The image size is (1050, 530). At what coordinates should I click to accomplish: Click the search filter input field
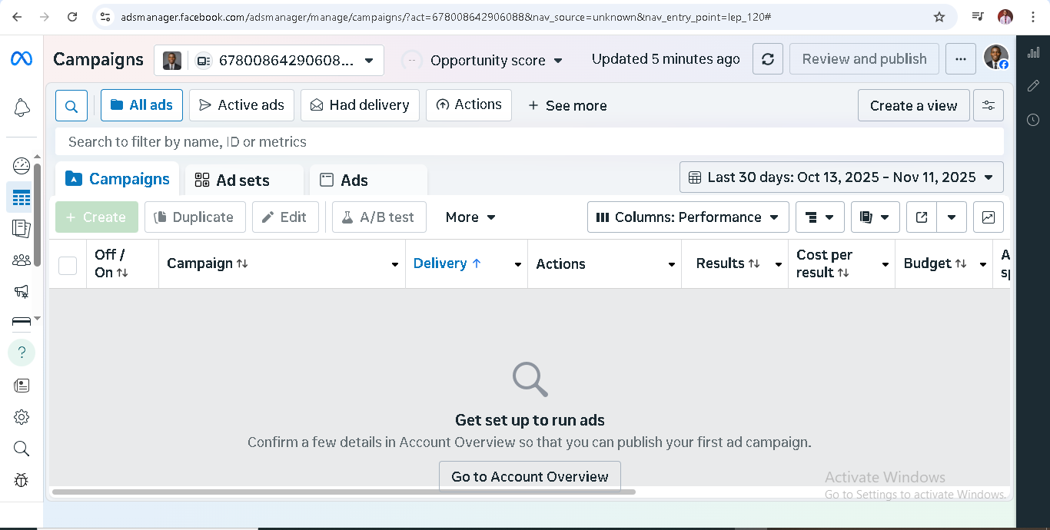pos(529,142)
